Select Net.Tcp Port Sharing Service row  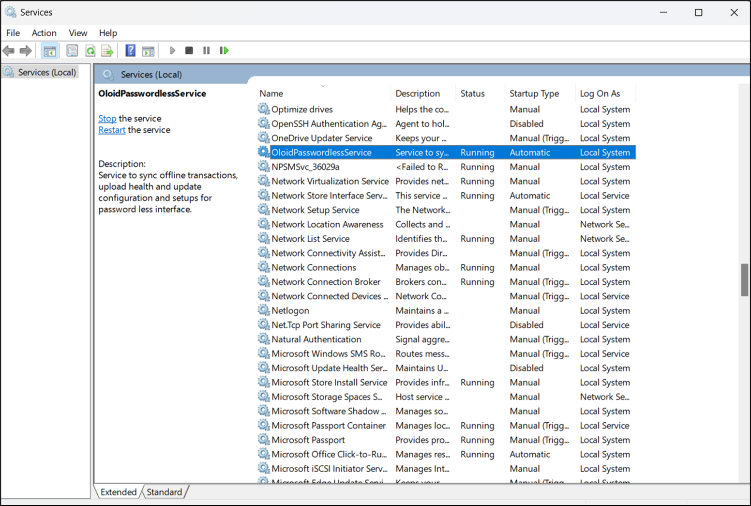[x=446, y=325]
